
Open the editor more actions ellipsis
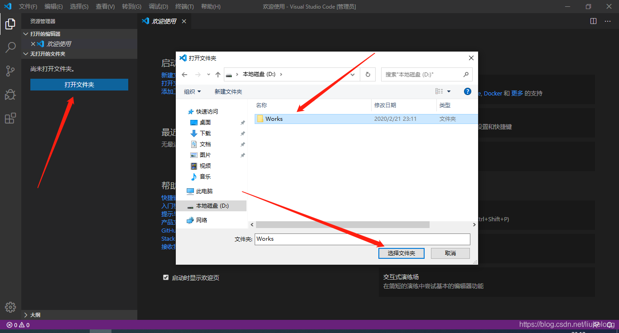pos(607,21)
